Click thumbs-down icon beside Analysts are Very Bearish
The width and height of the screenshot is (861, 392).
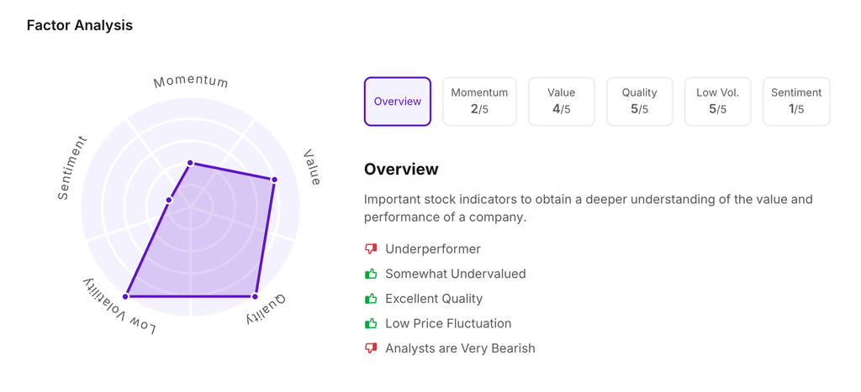(371, 348)
